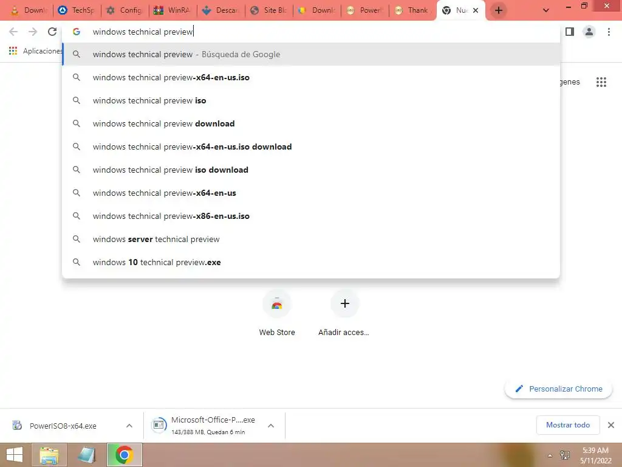The image size is (622, 467).
Task: Open the Chrome profile avatar
Action: (x=589, y=32)
